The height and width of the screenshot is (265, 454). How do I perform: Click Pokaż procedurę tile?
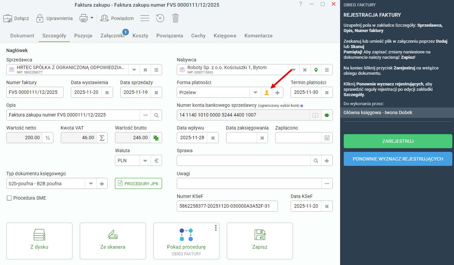click(186, 241)
